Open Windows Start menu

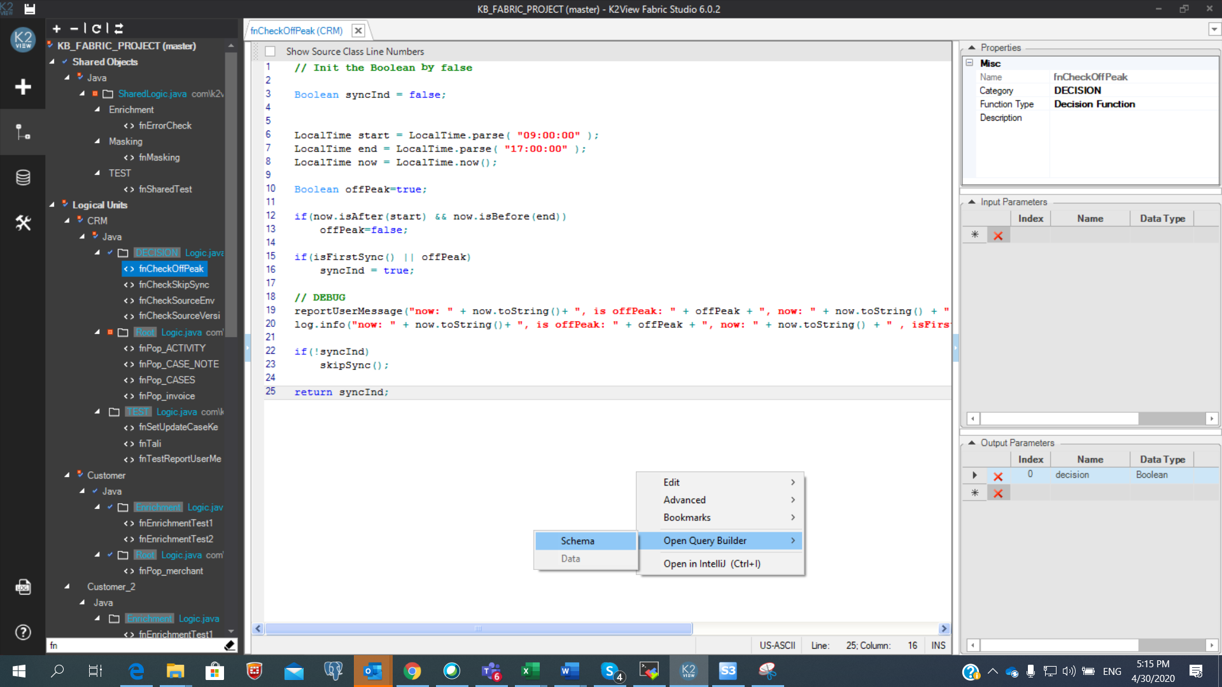pyautogui.click(x=19, y=670)
